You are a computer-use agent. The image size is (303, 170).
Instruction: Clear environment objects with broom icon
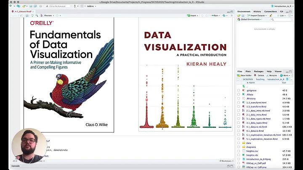[271, 15]
